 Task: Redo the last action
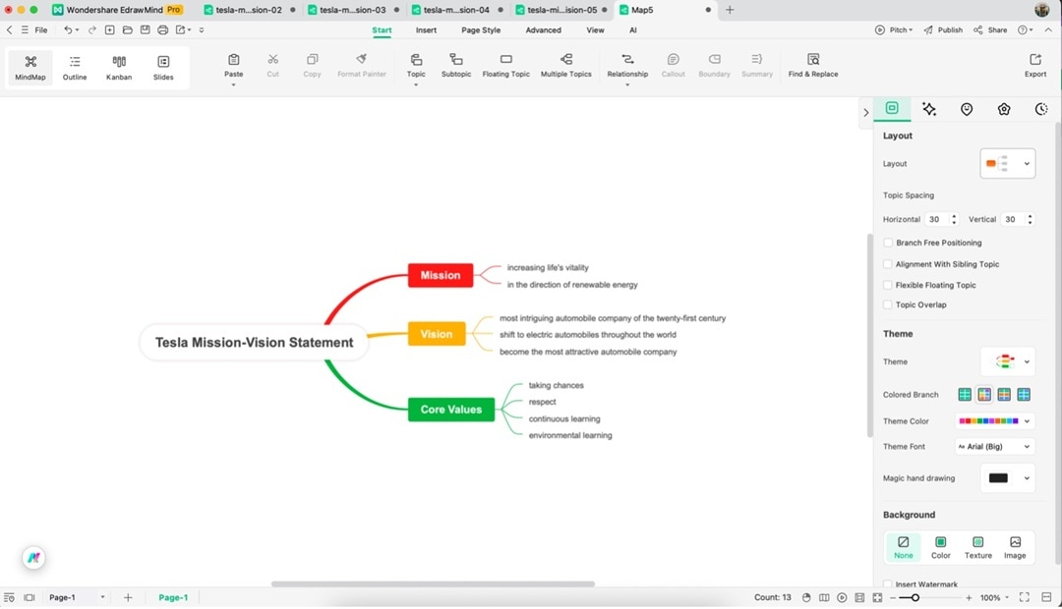pyautogui.click(x=92, y=29)
